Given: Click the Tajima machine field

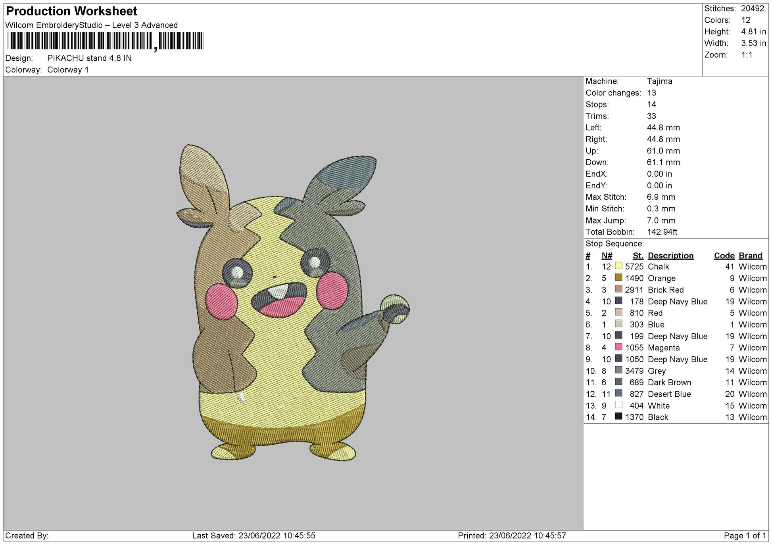Looking at the screenshot, I should coord(660,81).
